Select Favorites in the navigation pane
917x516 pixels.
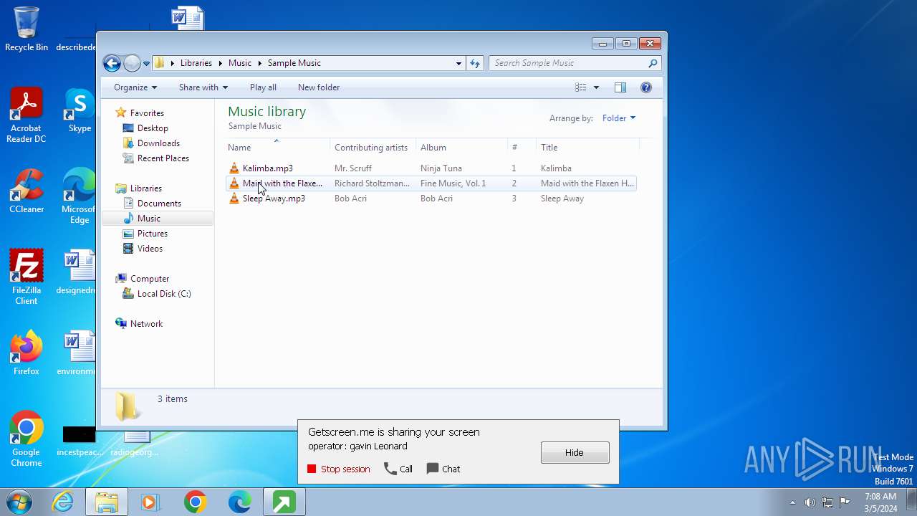coord(147,113)
